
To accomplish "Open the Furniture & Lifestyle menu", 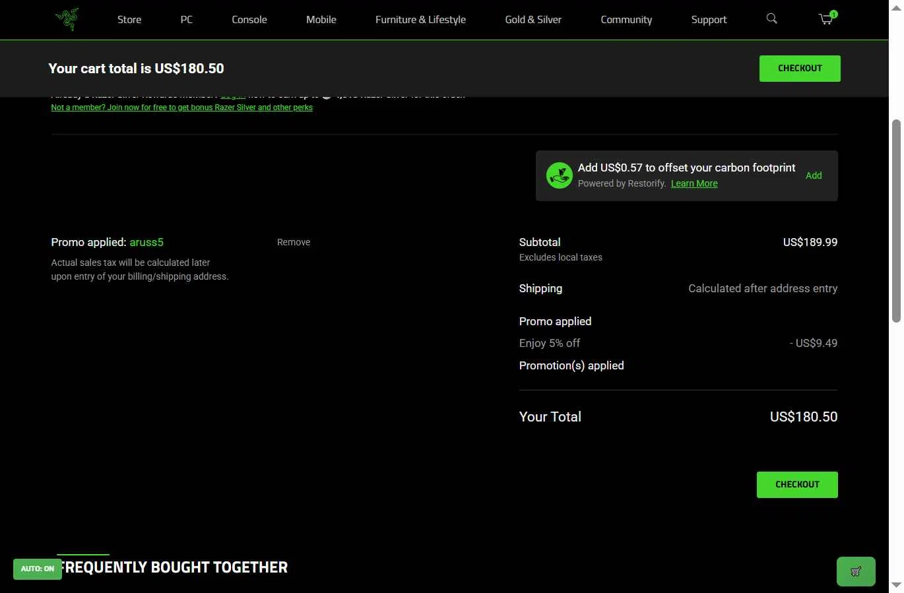I will coord(420,20).
